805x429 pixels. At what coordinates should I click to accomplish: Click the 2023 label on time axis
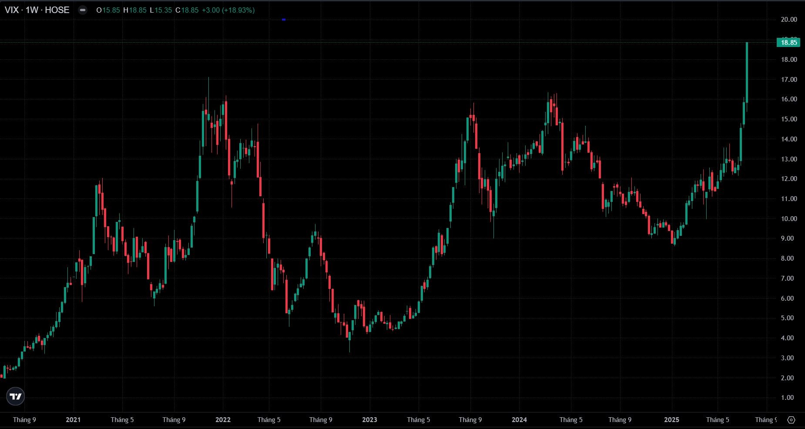pos(369,420)
